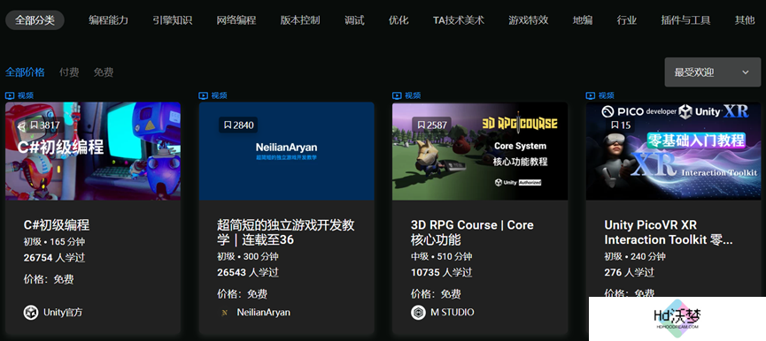Bookmark the PicoVR XR course (15)
Viewport: 766px width, 341px height.
click(x=621, y=125)
